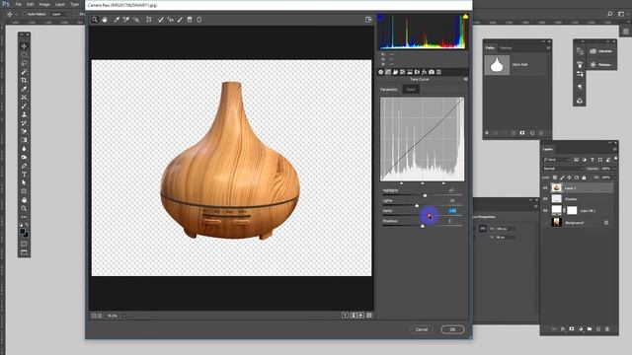Adjust the Highlights slider handle

click(425, 195)
